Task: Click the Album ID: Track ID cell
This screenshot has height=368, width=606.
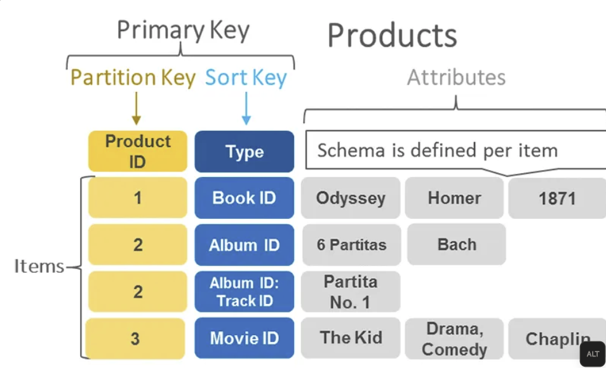Action: pos(244,292)
